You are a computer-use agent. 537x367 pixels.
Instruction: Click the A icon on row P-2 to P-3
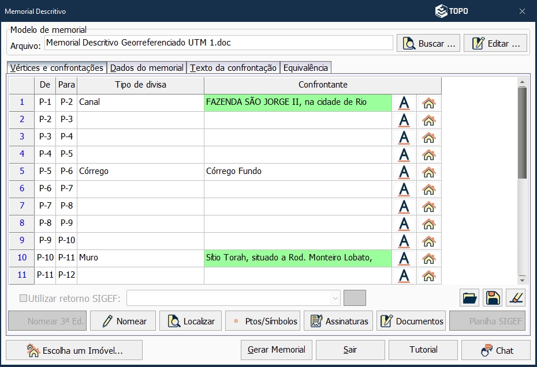click(x=404, y=120)
